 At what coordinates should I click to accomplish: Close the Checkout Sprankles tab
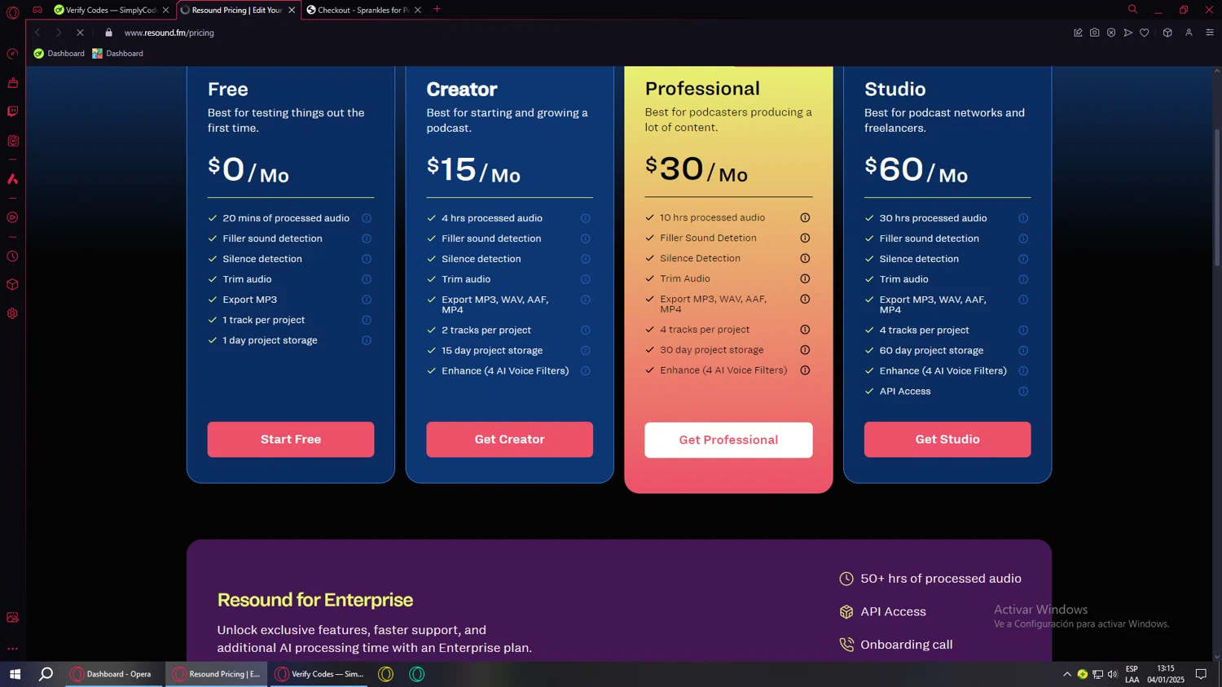[x=418, y=10]
